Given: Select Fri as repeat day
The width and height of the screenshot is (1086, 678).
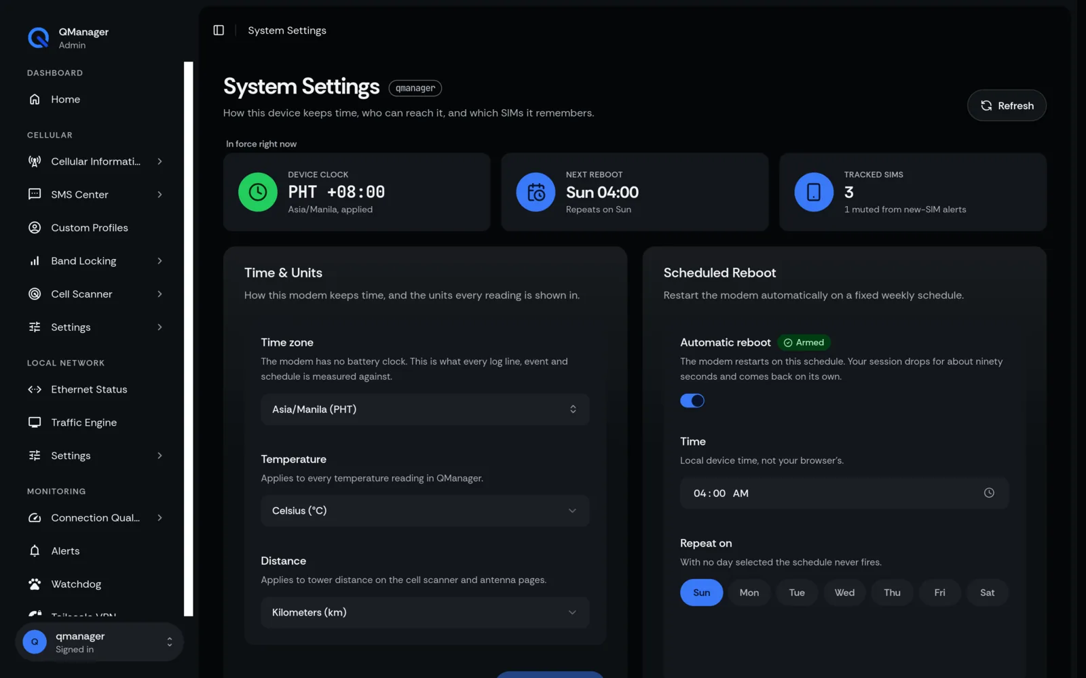Looking at the screenshot, I should 939,593.
